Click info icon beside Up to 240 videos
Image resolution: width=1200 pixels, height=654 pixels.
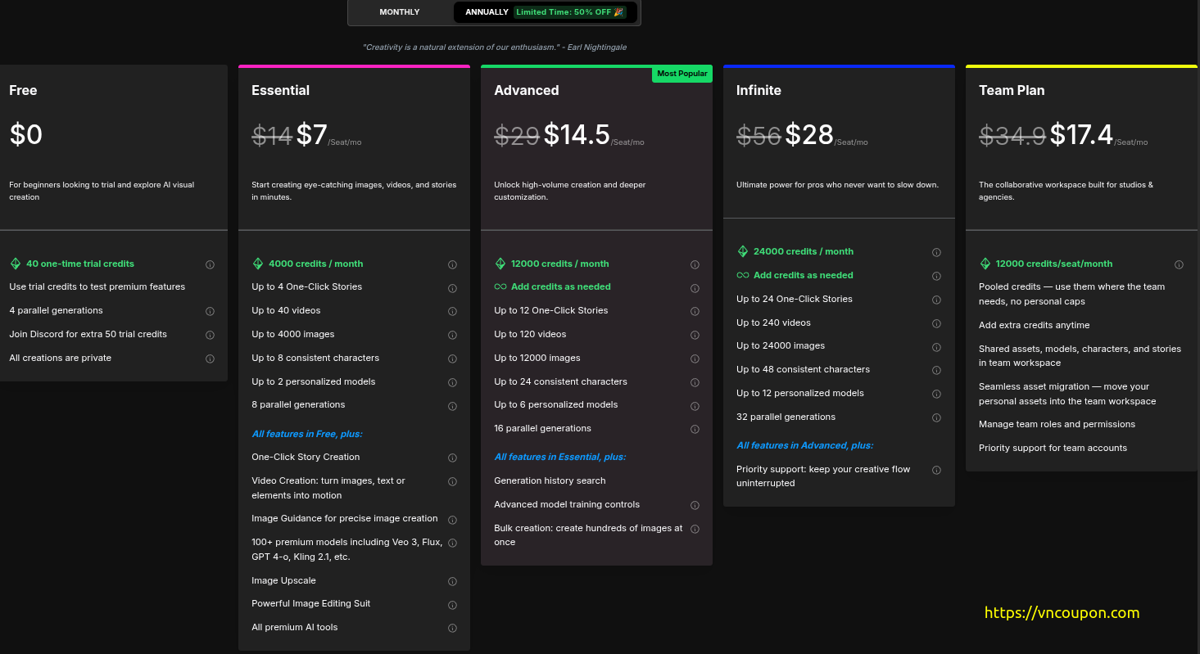pyautogui.click(x=936, y=323)
